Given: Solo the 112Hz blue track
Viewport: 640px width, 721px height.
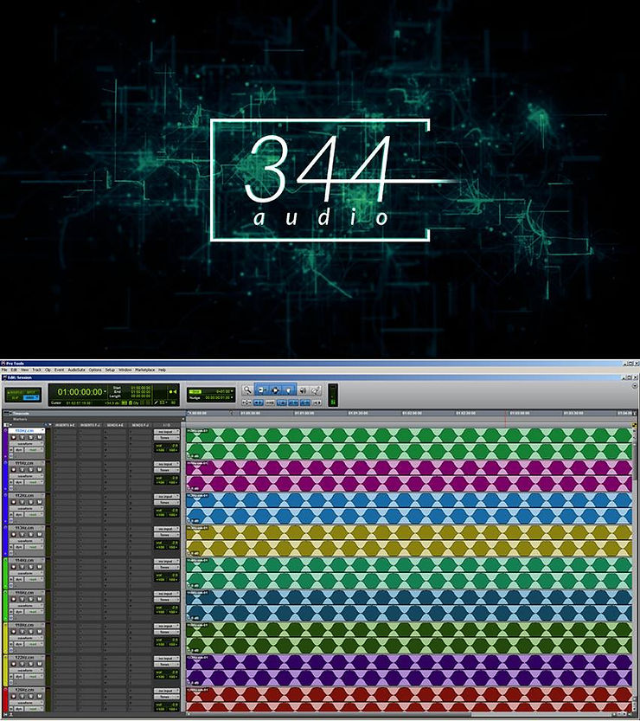Looking at the screenshot, I should click(x=31, y=502).
